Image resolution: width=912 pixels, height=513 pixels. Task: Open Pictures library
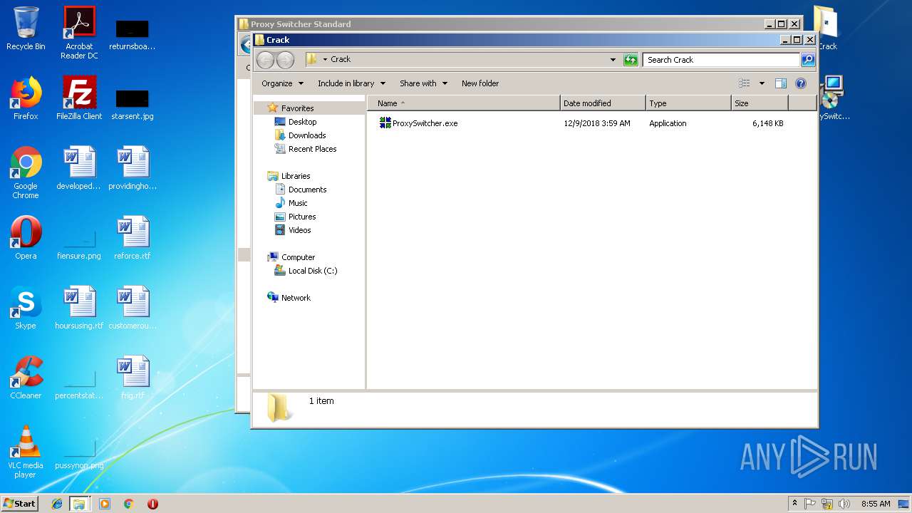click(x=302, y=217)
